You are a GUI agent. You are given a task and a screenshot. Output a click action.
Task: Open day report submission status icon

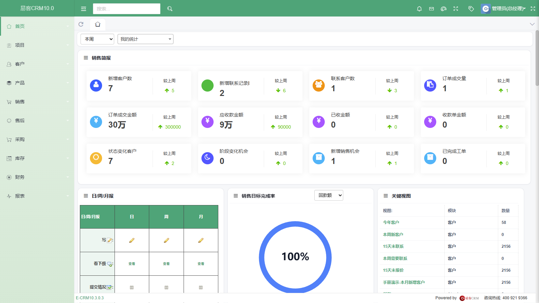pos(132,288)
